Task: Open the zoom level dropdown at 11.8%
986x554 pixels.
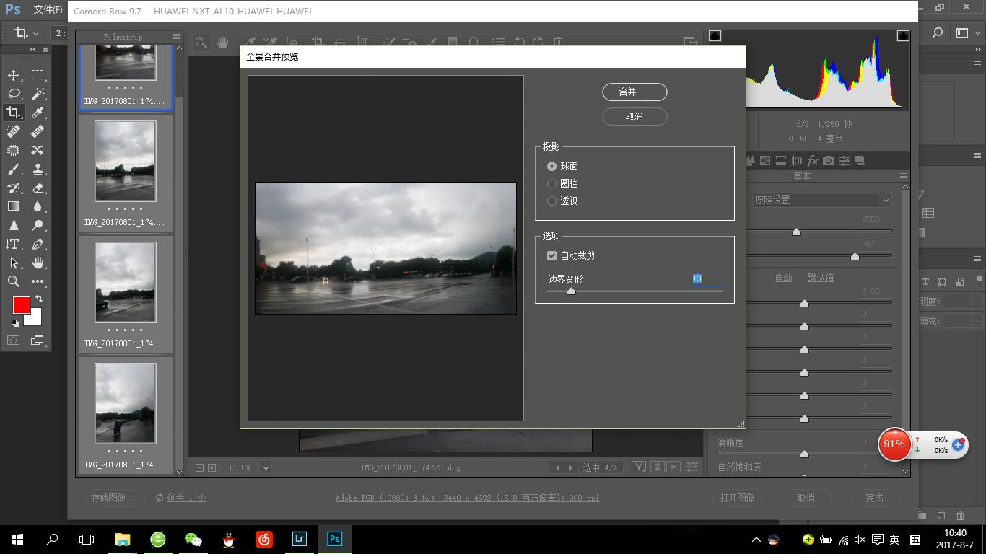Action: coord(266,467)
